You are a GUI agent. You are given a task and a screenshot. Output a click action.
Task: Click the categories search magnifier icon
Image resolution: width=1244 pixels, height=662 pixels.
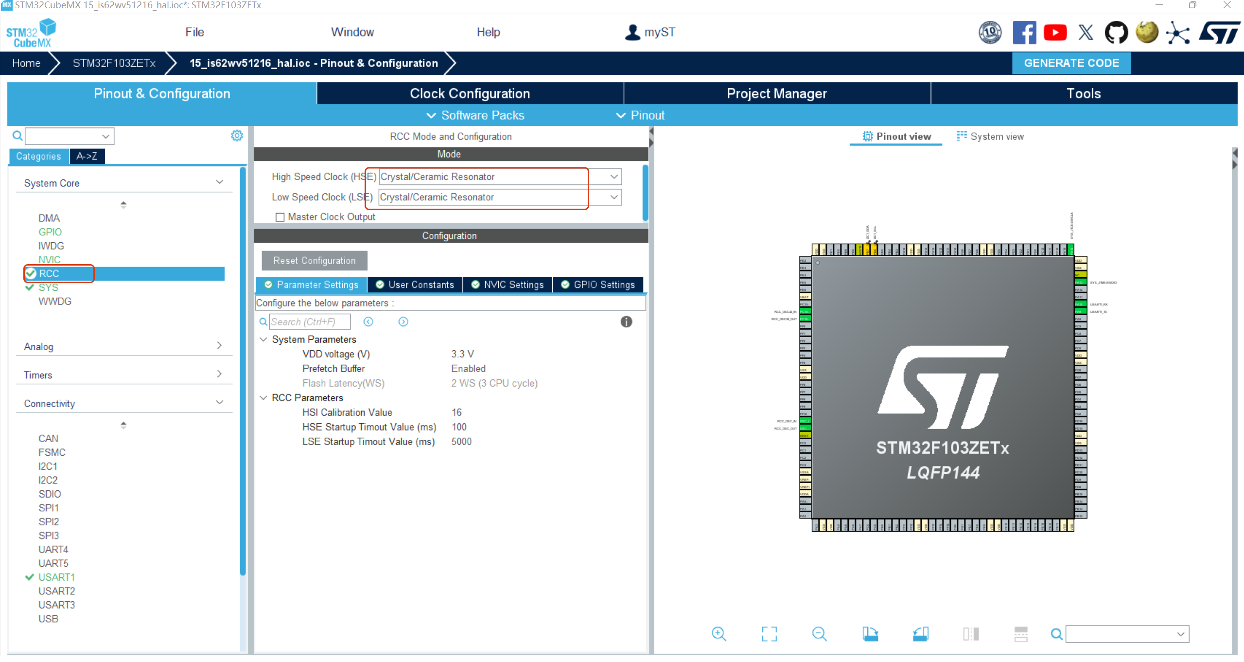pos(18,136)
